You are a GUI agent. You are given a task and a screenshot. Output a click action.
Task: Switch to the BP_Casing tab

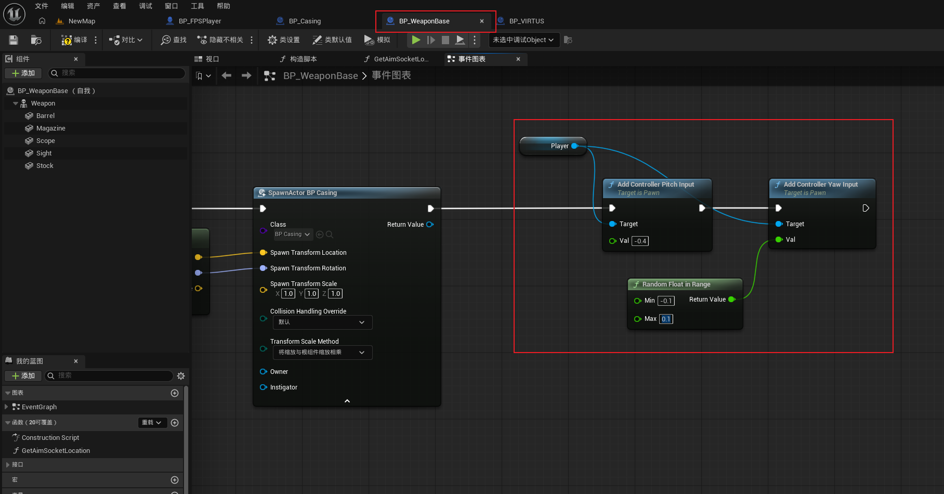pyautogui.click(x=305, y=21)
